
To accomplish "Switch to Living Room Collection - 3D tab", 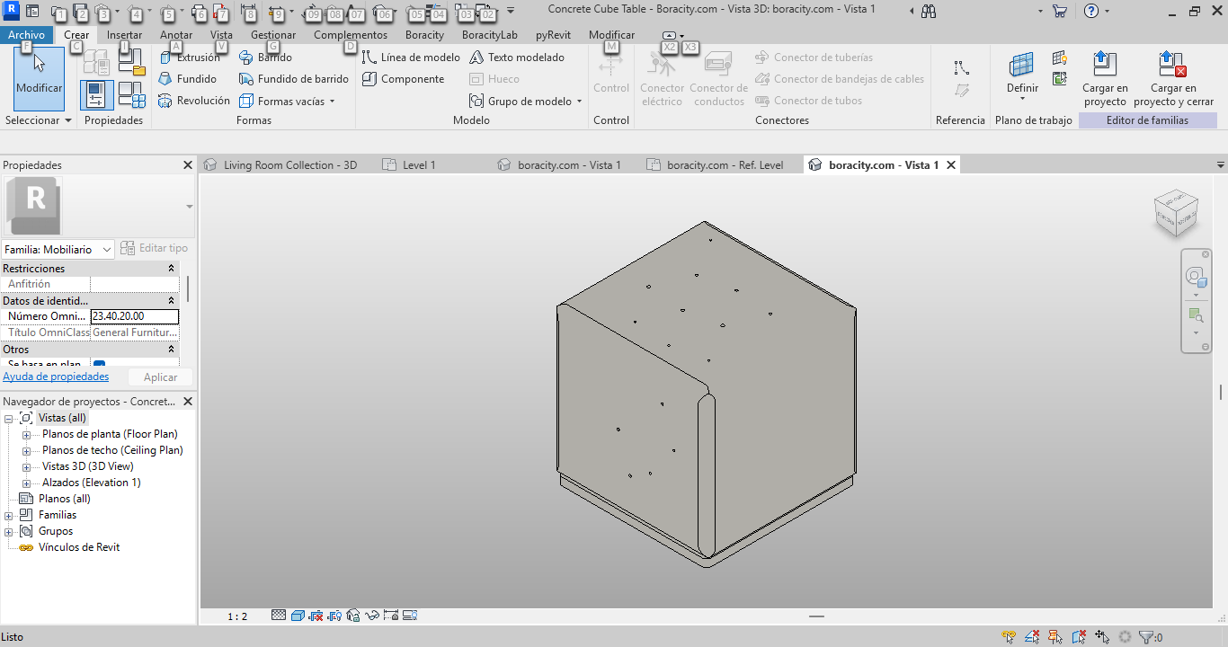I will coord(289,165).
